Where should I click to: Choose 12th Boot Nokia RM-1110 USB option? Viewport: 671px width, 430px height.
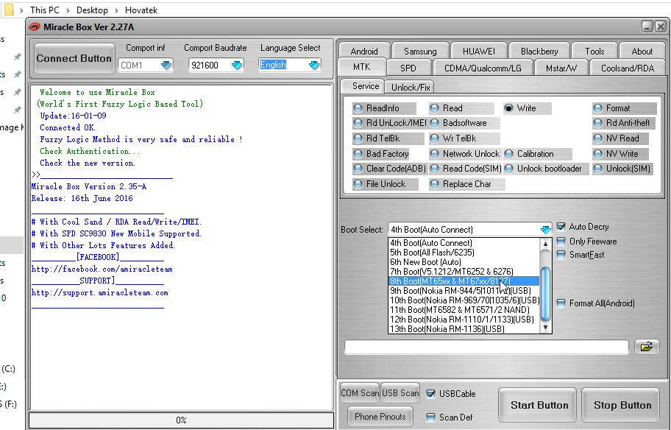click(464, 320)
